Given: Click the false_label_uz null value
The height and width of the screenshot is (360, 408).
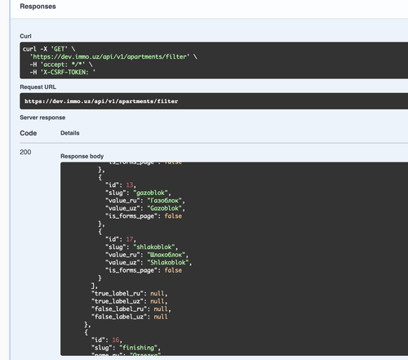Looking at the screenshot, I should pos(161,317).
